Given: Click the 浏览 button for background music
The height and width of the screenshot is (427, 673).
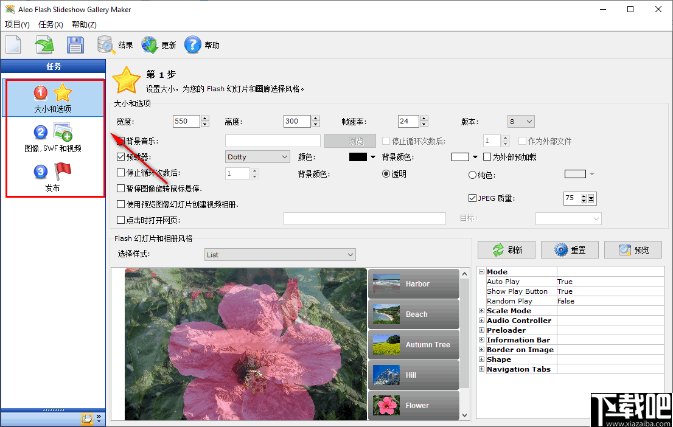Looking at the screenshot, I should coord(350,141).
